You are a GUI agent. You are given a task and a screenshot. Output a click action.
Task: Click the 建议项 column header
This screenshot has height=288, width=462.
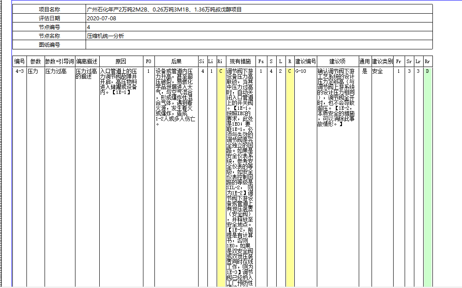(338, 61)
